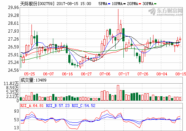Click the 5PMA legend label
The height and width of the screenshot is (131, 186).
pyautogui.click(x=103, y=4)
